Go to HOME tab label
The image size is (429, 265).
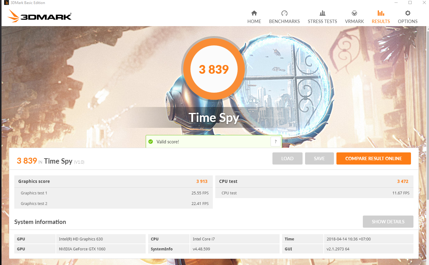coord(254,21)
